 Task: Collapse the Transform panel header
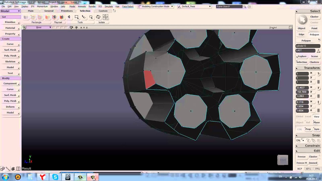[308, 68]
